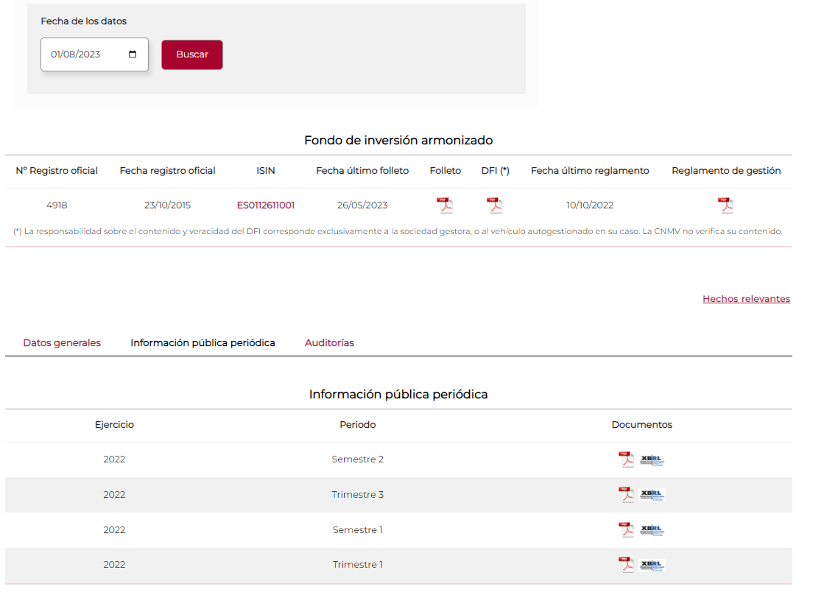Download 2022 Trimestre 1 PDF report
Image resolution: width=824 pixels, height=592 pixels.
click(627, 565)
